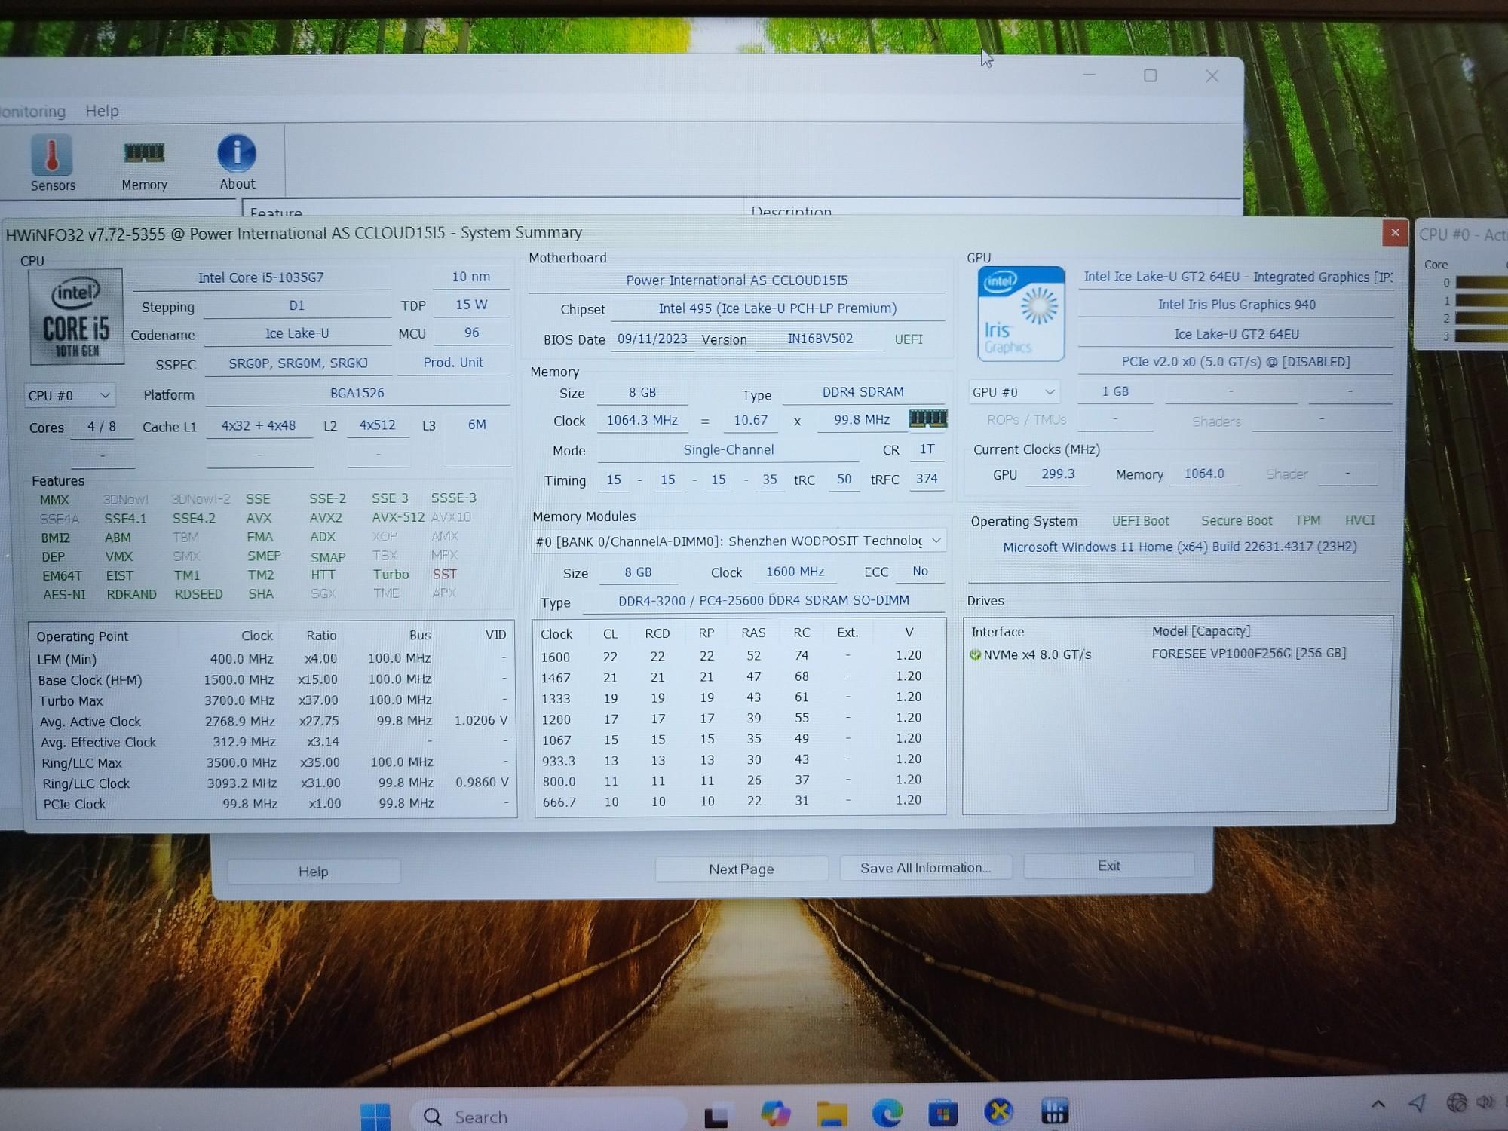1508x1131 pixels.
Task: Click the Windows 11 Home operating system text
Action: tap(1179, 547)
